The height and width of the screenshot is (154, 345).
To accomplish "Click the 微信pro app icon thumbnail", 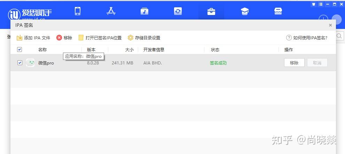I will [x=30, y=63].
